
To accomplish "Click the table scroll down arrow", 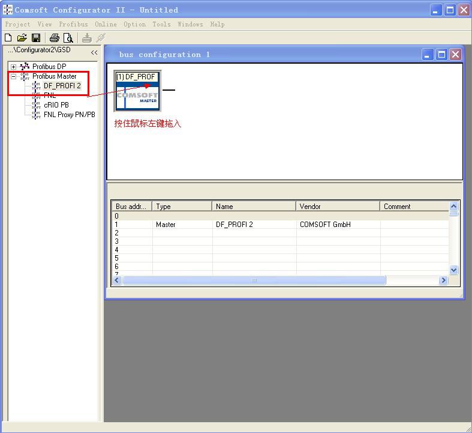I will pyautogui.click(x=453, y=270).
